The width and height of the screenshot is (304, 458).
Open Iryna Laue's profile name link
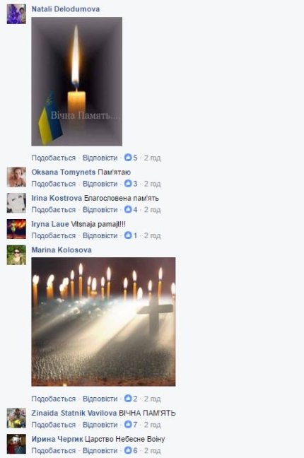pyautogui.click(x=50, y=224)
